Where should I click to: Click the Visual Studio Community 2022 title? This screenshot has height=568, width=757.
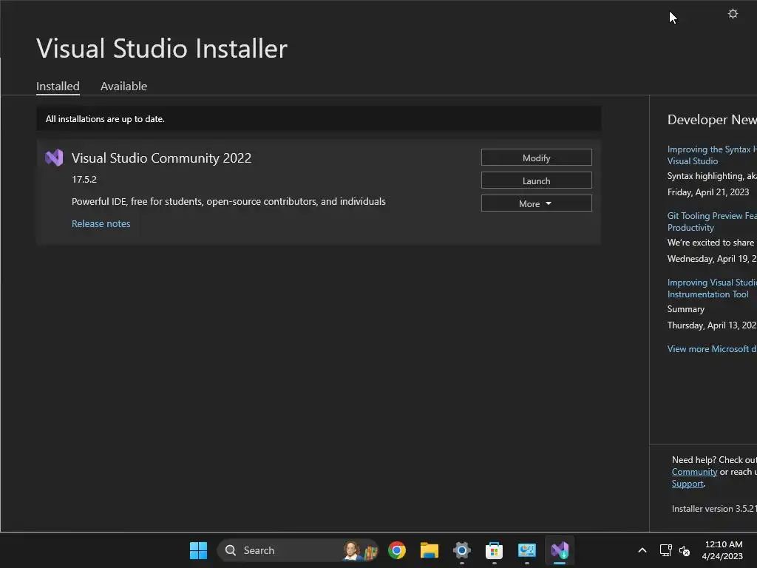[x=161, y=158]
